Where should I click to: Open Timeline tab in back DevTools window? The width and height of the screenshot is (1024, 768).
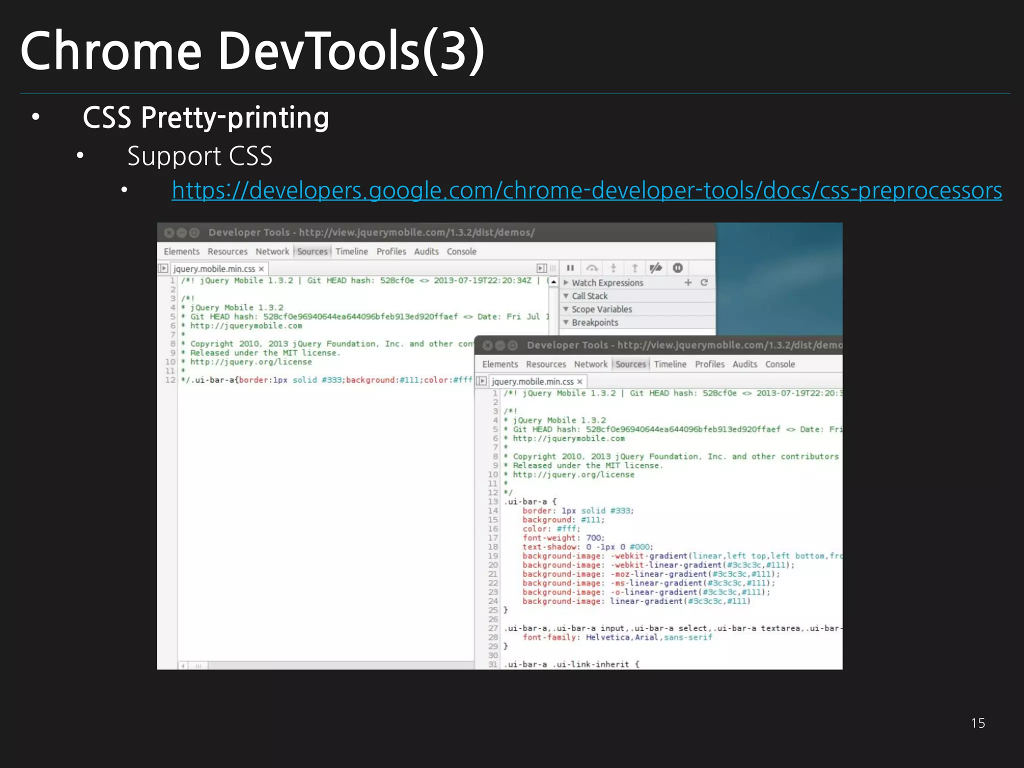tap(351, 251)
